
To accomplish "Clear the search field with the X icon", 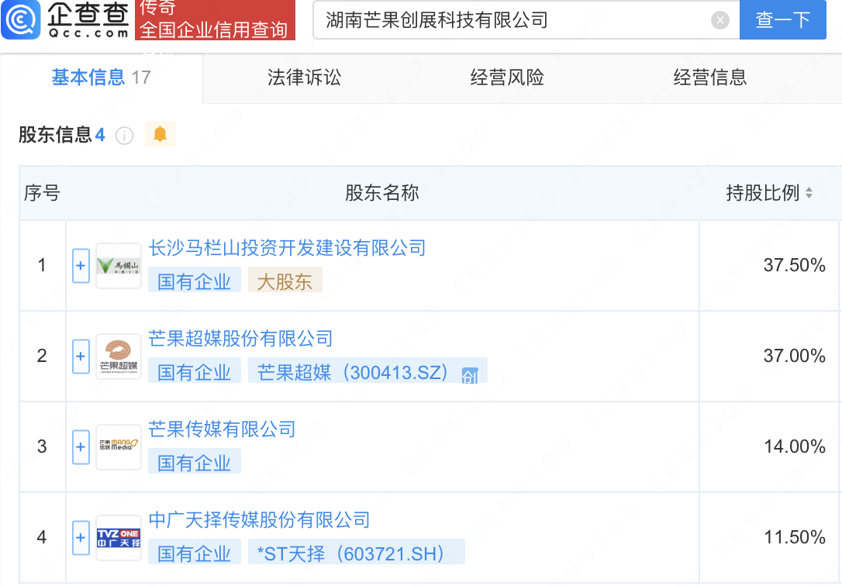I will [x=719, y=20].
